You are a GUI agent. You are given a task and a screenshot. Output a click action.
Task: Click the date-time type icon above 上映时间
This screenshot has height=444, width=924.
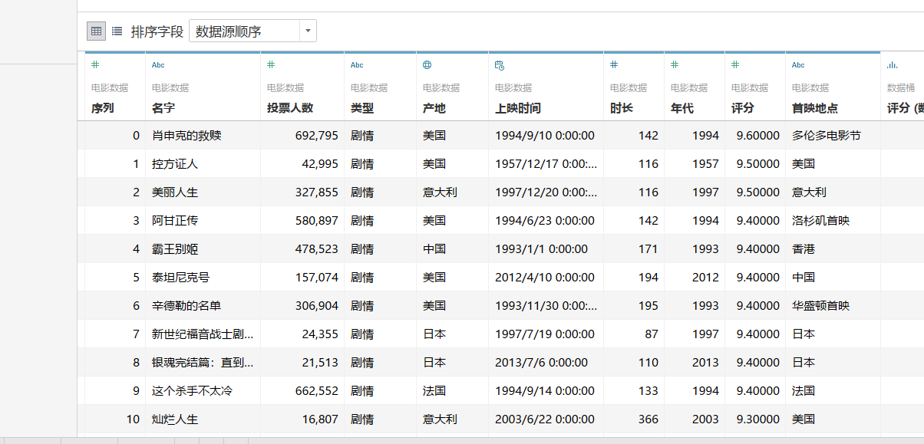499,65
